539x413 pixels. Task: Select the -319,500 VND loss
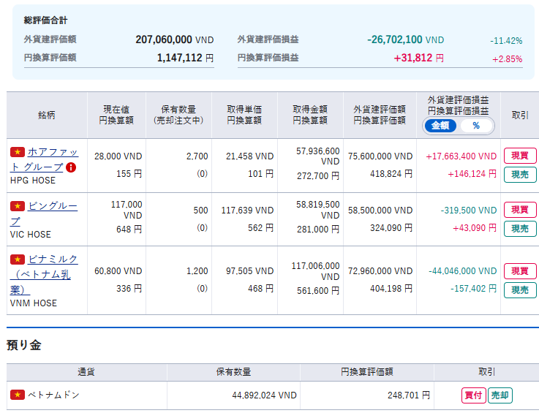(469, 211)
